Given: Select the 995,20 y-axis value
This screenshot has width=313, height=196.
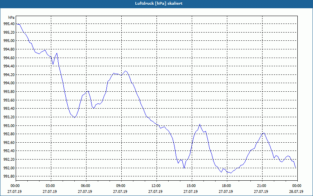Looking at the screenshot, I should (x=9, y=33).
